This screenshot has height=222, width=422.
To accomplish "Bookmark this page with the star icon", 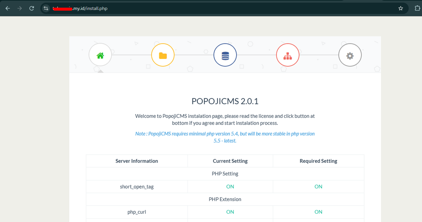I will coord(401,8).
